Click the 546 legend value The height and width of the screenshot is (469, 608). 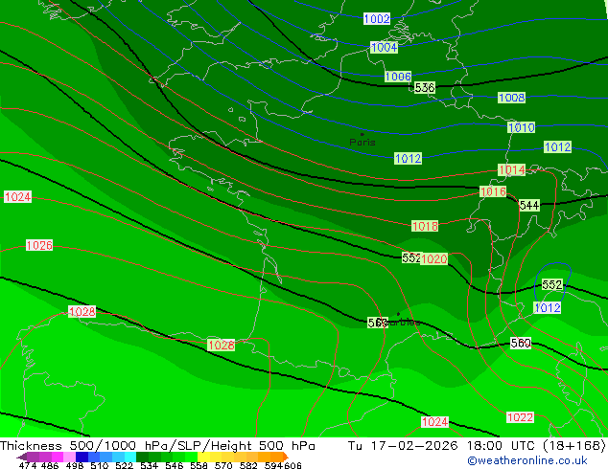175,465
